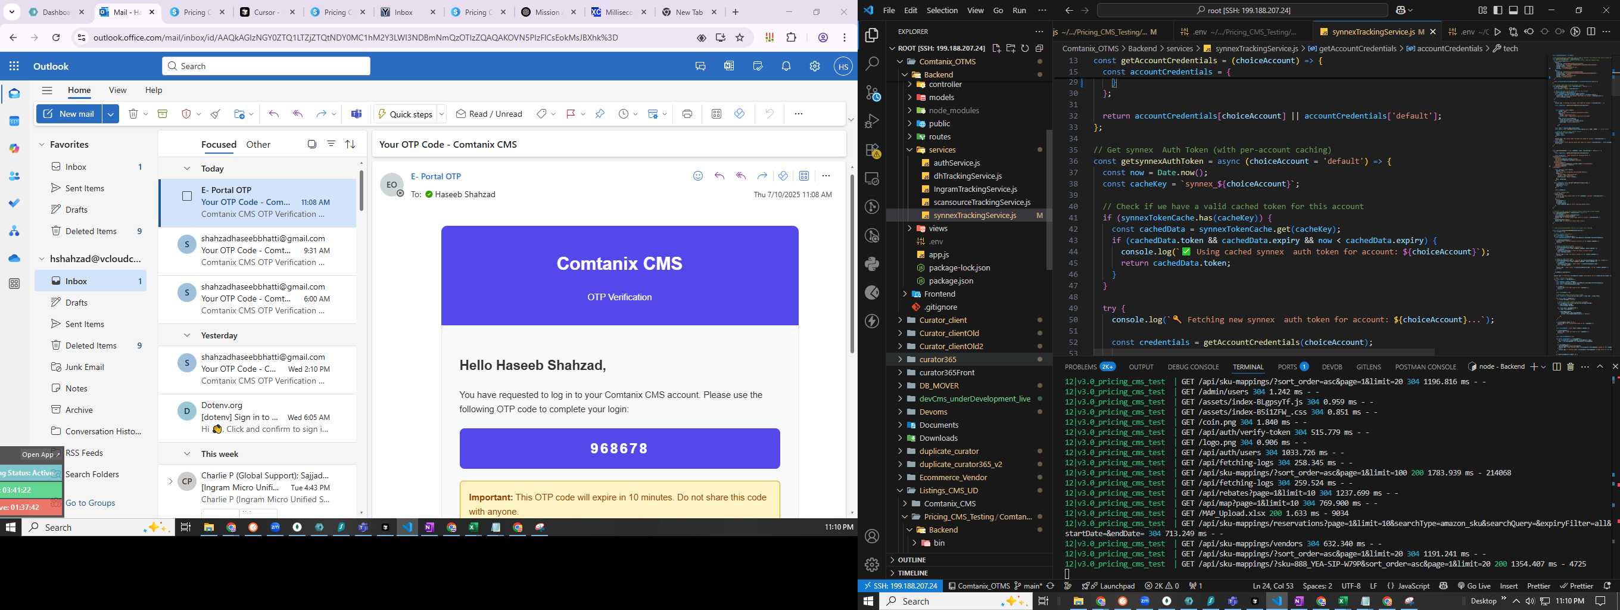1620x610 pixels.
Task: Open VS Code Search view
Action: coord(871,64)
